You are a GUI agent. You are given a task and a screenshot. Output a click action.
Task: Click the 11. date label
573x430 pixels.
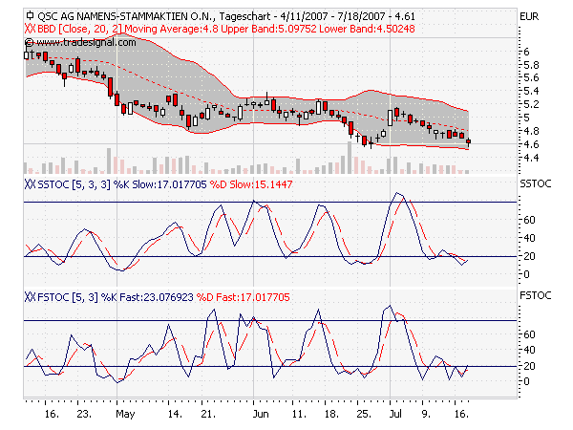click(299, 414)
